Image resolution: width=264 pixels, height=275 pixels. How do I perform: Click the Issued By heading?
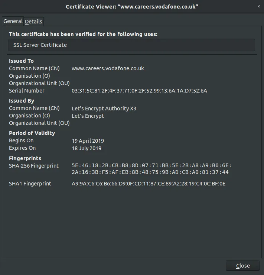[x=22, y=101]
